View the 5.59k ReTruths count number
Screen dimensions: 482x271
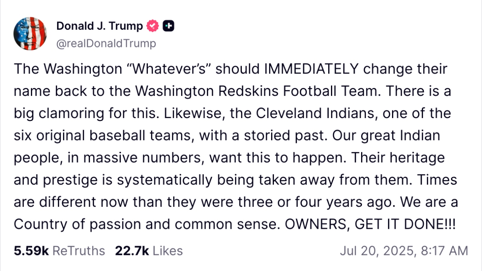pos(31,251)
